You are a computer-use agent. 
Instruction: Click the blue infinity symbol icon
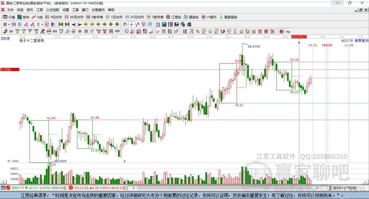288,32
